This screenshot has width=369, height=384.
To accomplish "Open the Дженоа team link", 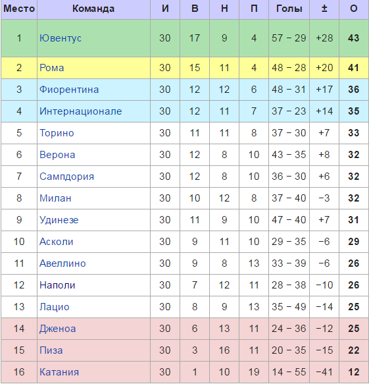I will click(58, 329).
